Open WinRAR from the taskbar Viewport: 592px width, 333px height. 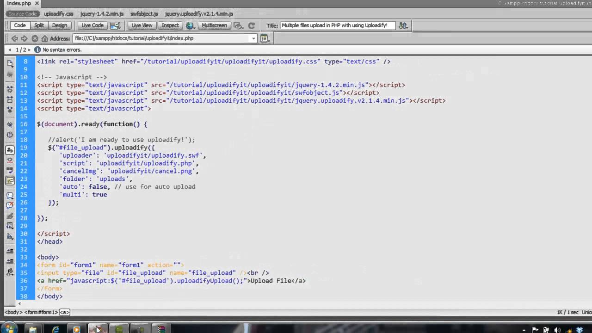coord(161,329)
